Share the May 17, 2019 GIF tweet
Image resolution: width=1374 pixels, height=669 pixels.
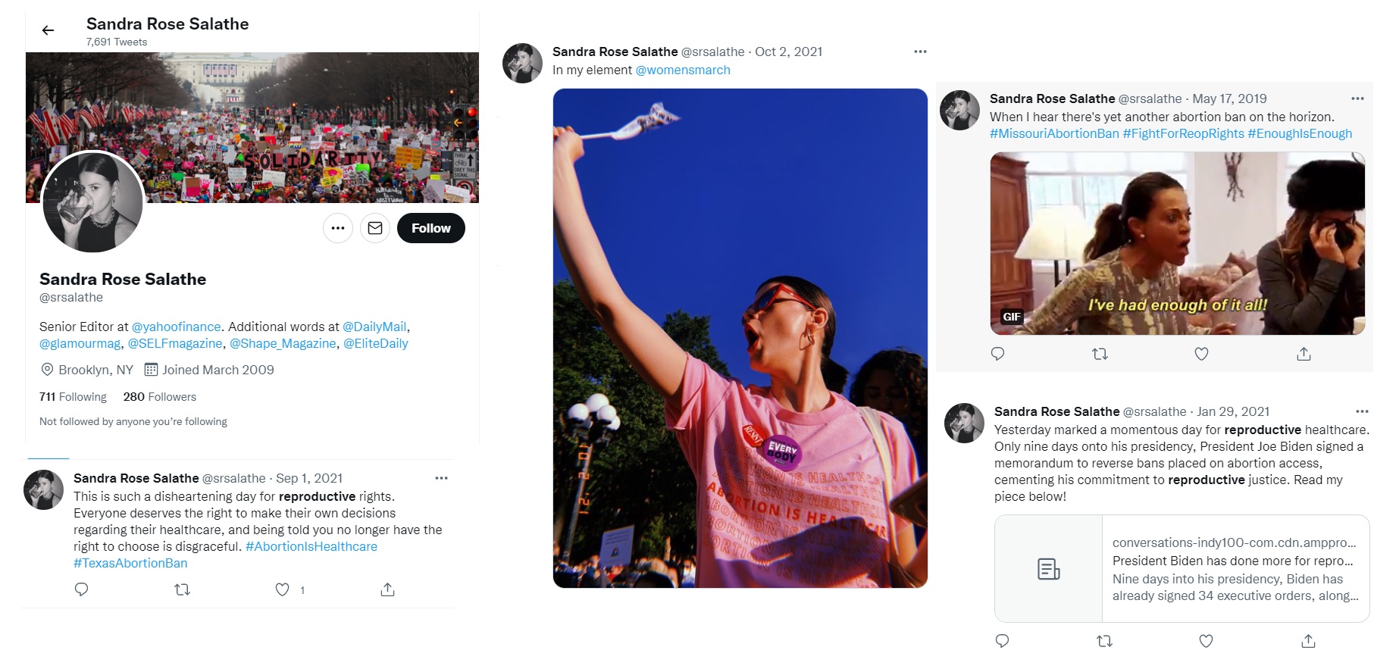pyautogui.click(x=1304, y=354)
